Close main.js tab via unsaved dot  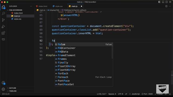(81, 6)
